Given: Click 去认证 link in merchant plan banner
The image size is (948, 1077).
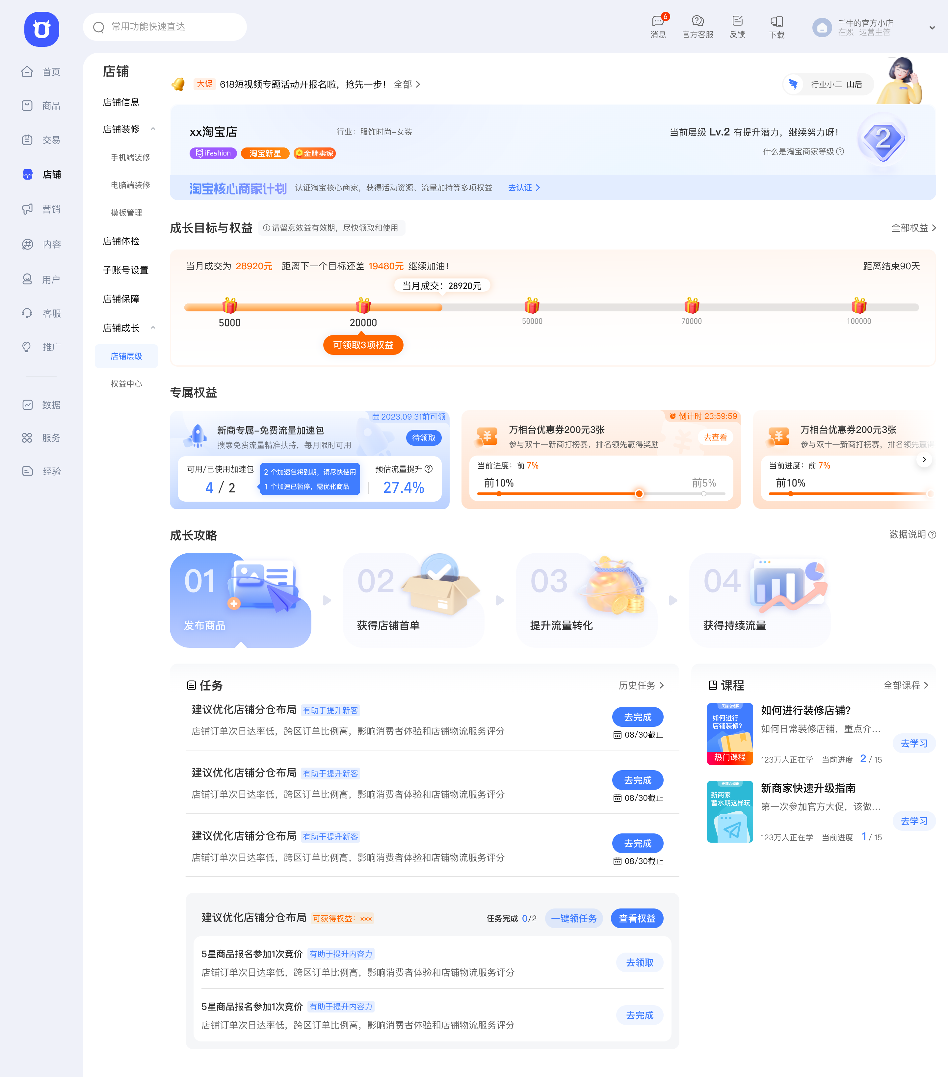Looking at the screenshot, I should tap(524, 188).
